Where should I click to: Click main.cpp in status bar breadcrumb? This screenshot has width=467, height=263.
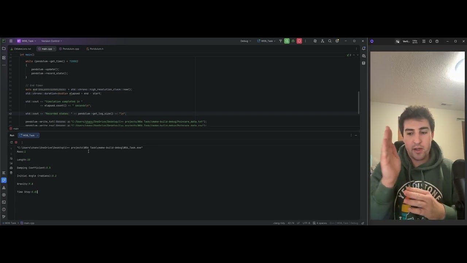[28, 223]
